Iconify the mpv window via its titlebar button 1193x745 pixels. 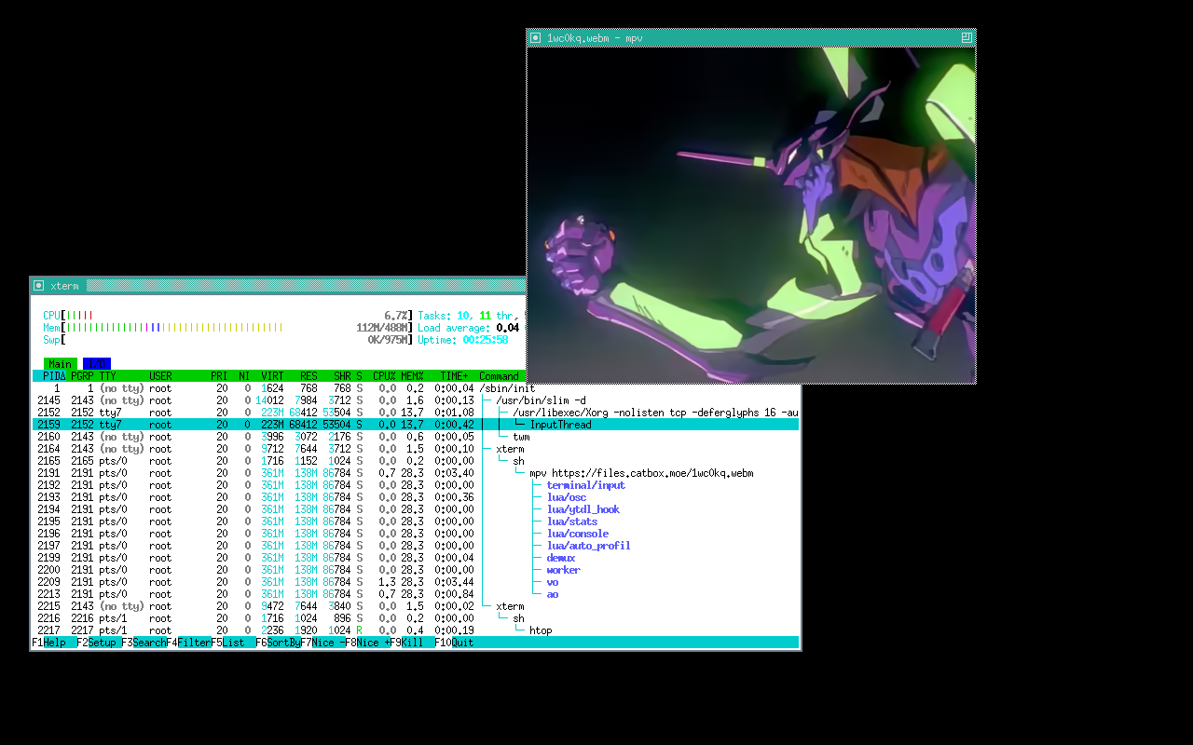coord(535,37)
